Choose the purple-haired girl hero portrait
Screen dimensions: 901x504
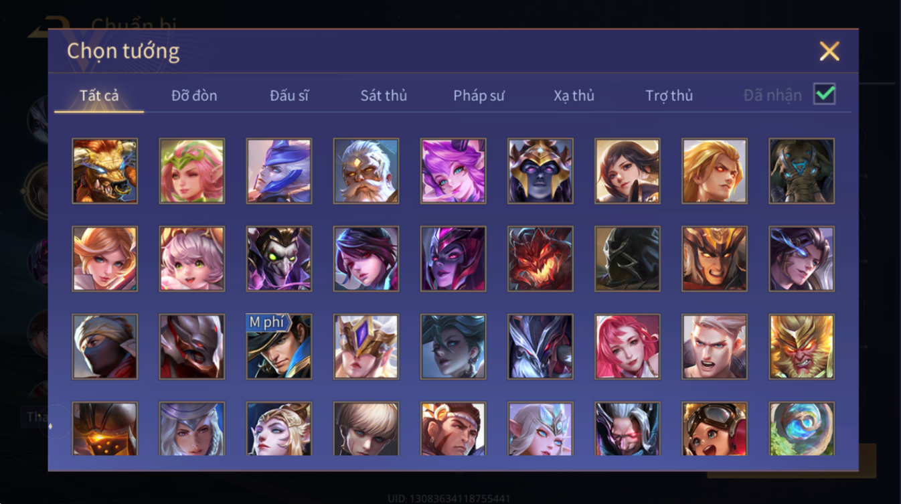tap(453, 171)
